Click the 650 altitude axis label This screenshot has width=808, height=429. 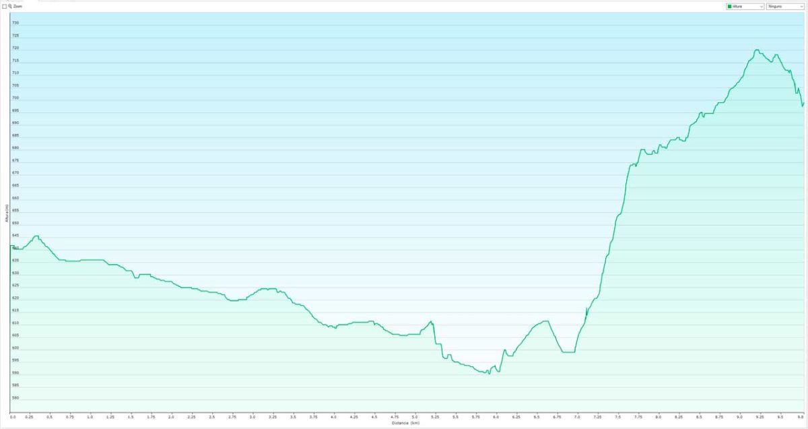click(x=15, y=223)
